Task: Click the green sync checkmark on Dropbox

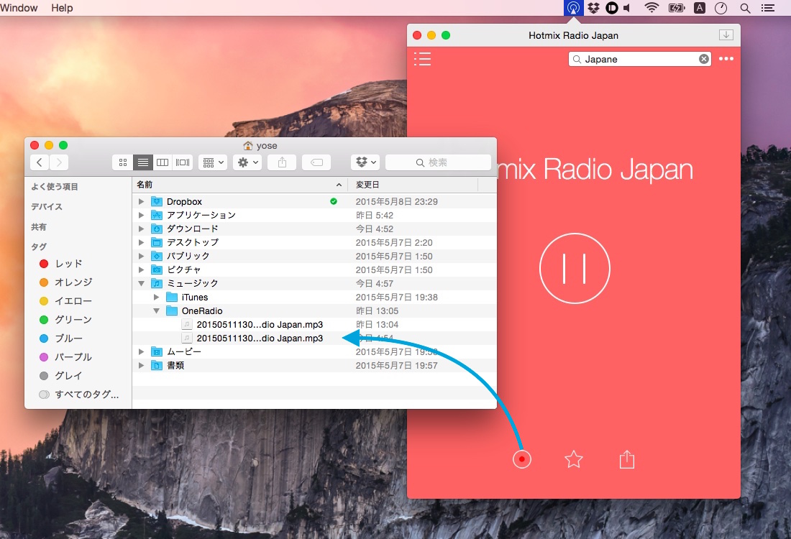Action: click(x=334, y=201)
